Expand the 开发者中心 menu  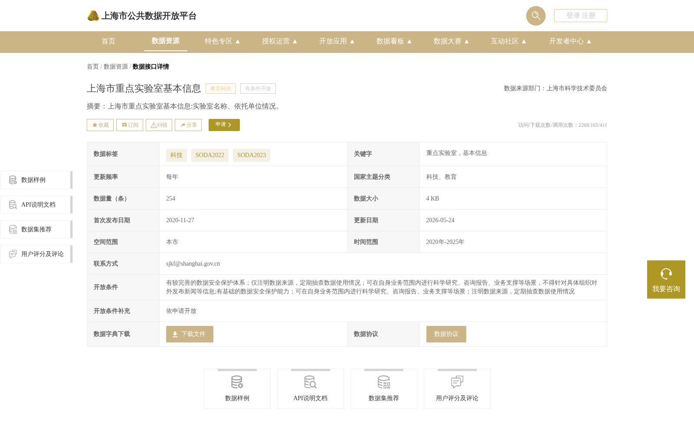tap(570, 41)
